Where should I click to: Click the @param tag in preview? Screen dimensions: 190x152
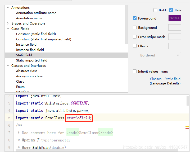coord(28,140)
